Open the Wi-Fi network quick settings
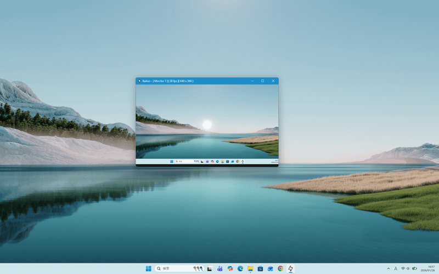The image size is (439, 274). pyautogui.click(x=402, y=269)
